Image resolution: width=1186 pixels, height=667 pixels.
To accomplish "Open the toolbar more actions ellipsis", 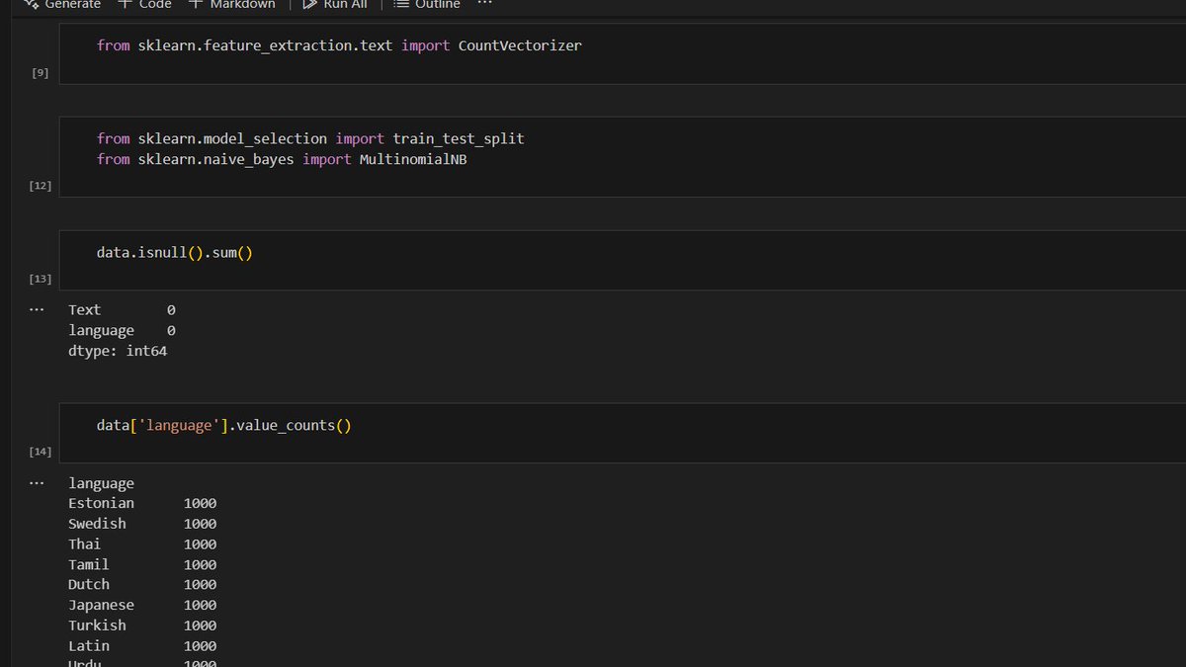I will 484,4.
